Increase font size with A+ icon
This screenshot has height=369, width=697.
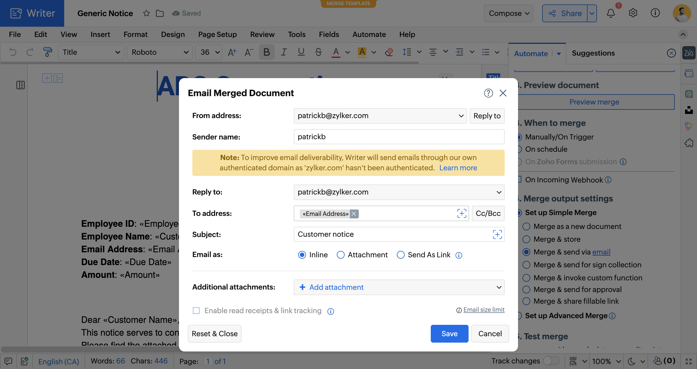(232, 52)
